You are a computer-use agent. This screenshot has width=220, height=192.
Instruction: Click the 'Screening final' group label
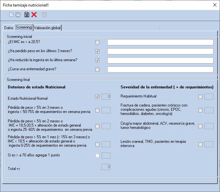tap(18, 80)
